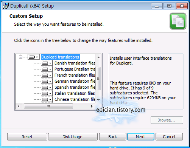
Task: Select Portugese Brazilian translation row
Action: coord(75,69)
